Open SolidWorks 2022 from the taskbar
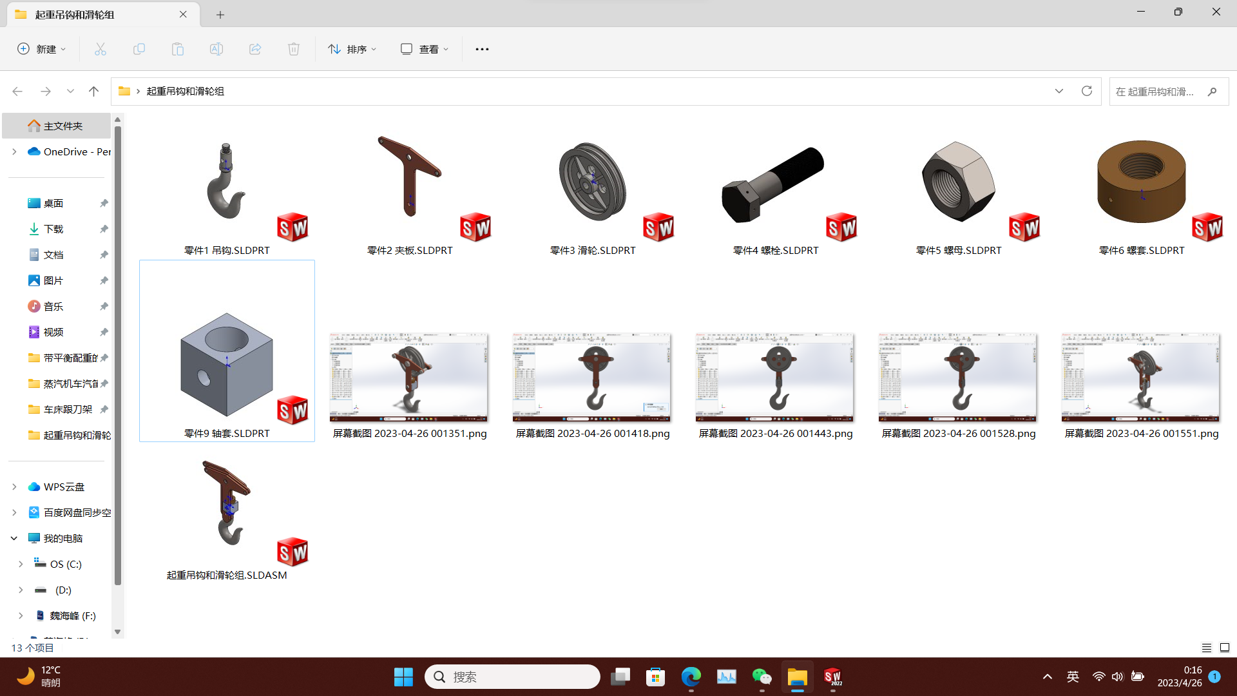 coord(833,677)
